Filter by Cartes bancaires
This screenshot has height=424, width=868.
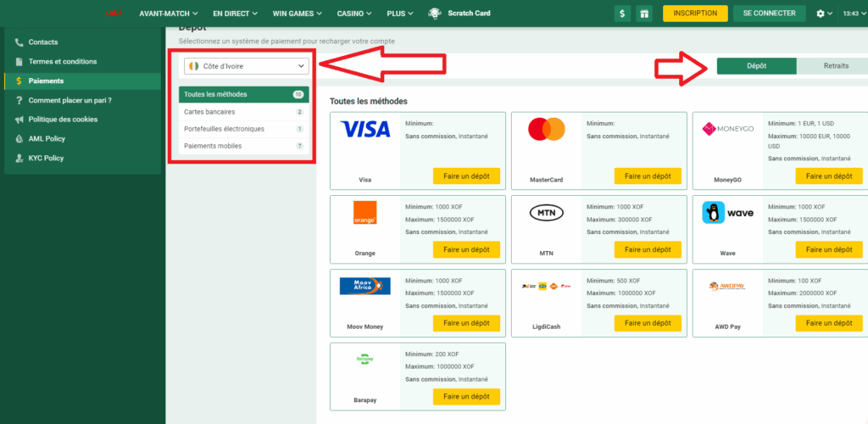[x=243, y=112]
